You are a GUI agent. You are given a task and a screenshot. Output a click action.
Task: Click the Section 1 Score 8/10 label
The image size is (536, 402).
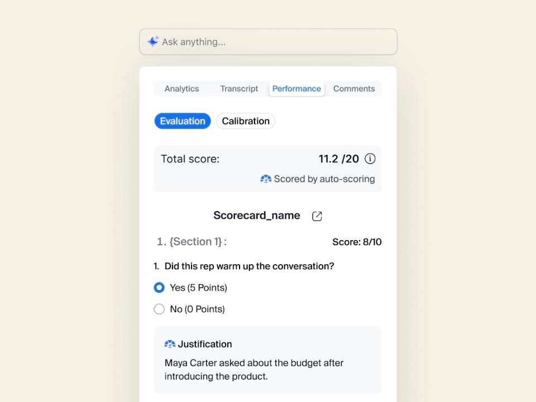pos(357,242)
